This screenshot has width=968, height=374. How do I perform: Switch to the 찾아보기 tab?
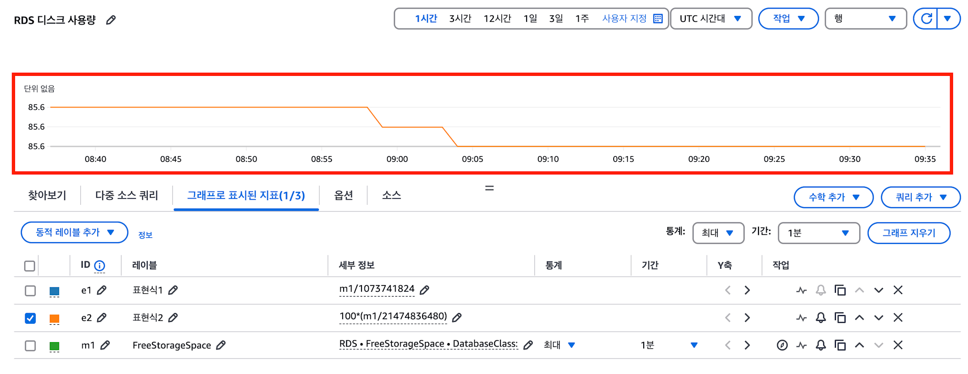coord(47,195)
